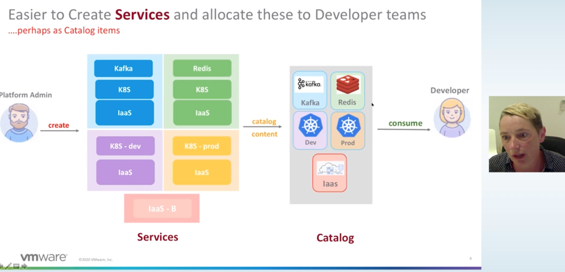The image size is (565, 272).
Task: Click the 'Platform Admin' label
Action: (26, 95)
